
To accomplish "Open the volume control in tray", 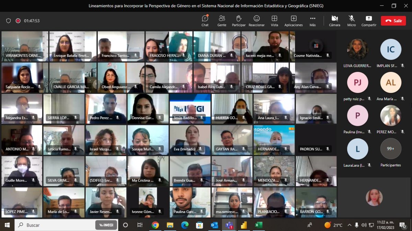I will 364,225.
